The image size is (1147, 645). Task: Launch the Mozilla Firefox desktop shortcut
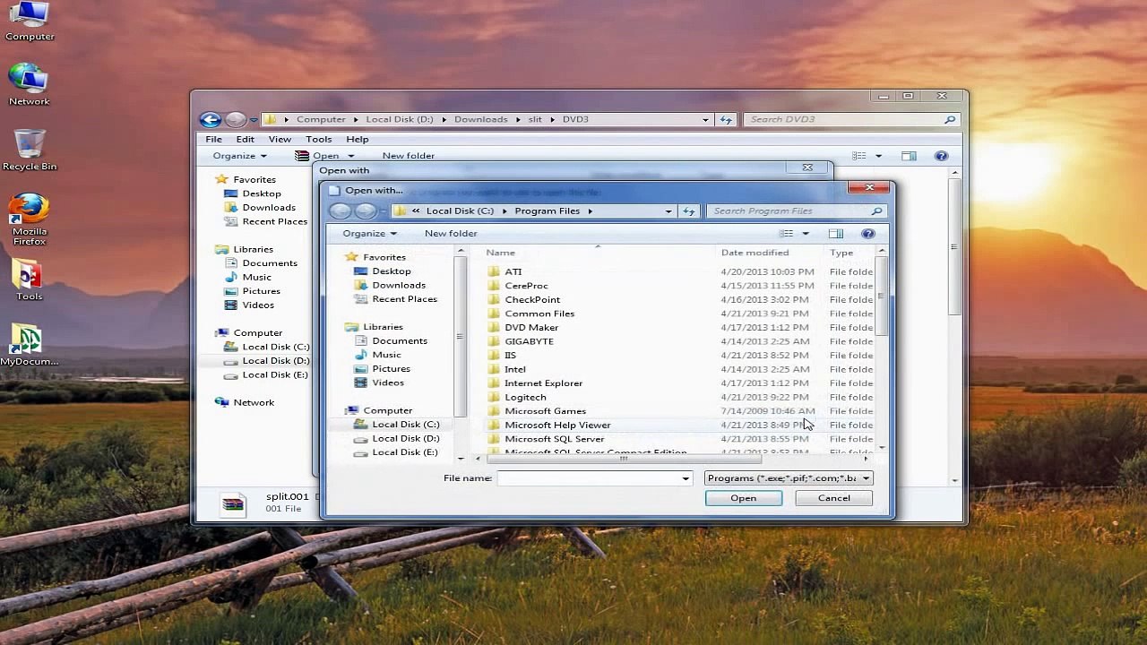coord(29,219)
